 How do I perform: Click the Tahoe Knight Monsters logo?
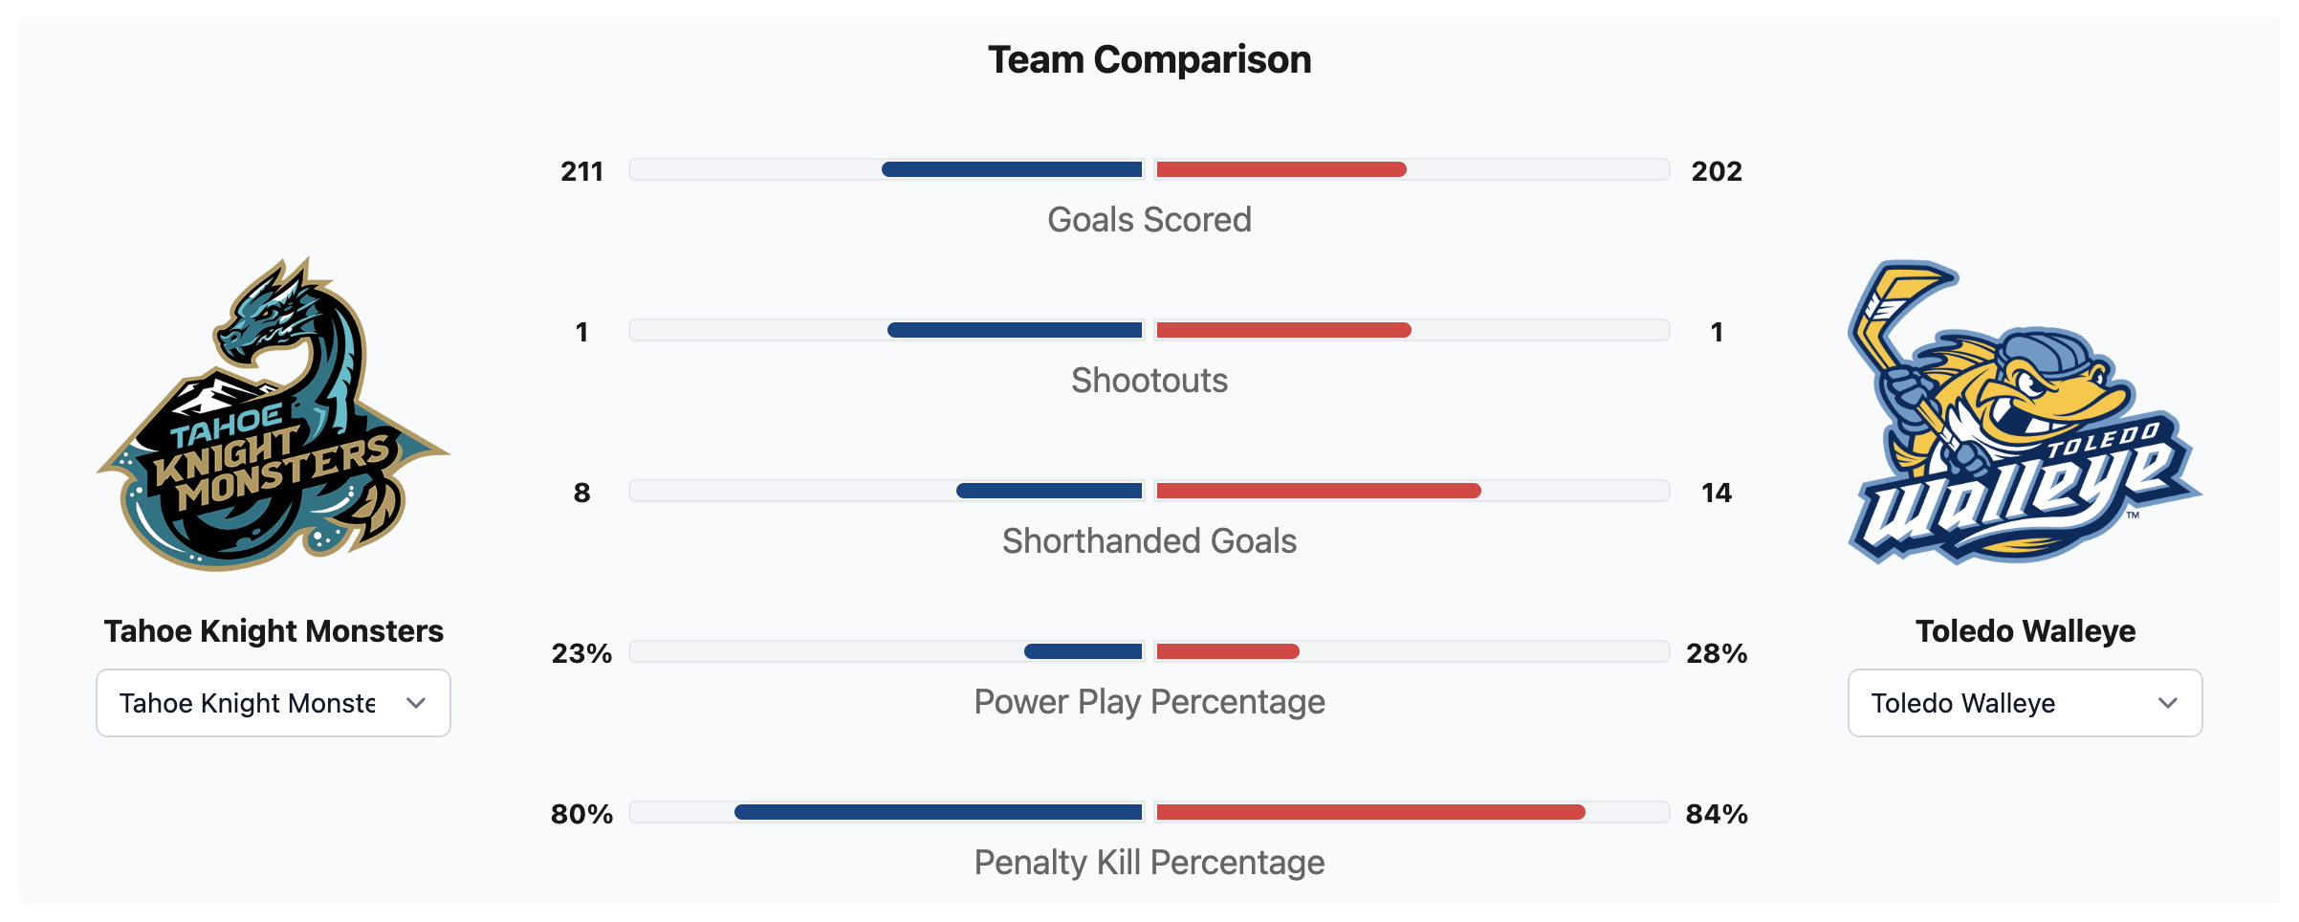[274, 413]
